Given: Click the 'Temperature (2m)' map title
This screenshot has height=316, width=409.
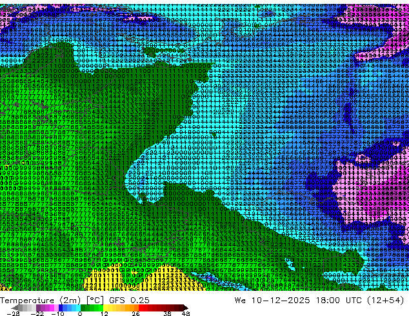Looking at the screenshot, I should coord(41,301).
